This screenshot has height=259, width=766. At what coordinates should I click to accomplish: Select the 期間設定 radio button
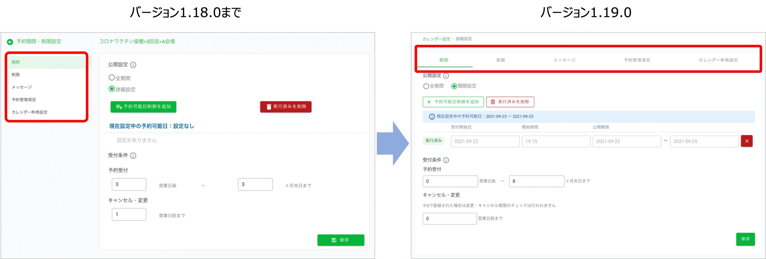(454, 86)
